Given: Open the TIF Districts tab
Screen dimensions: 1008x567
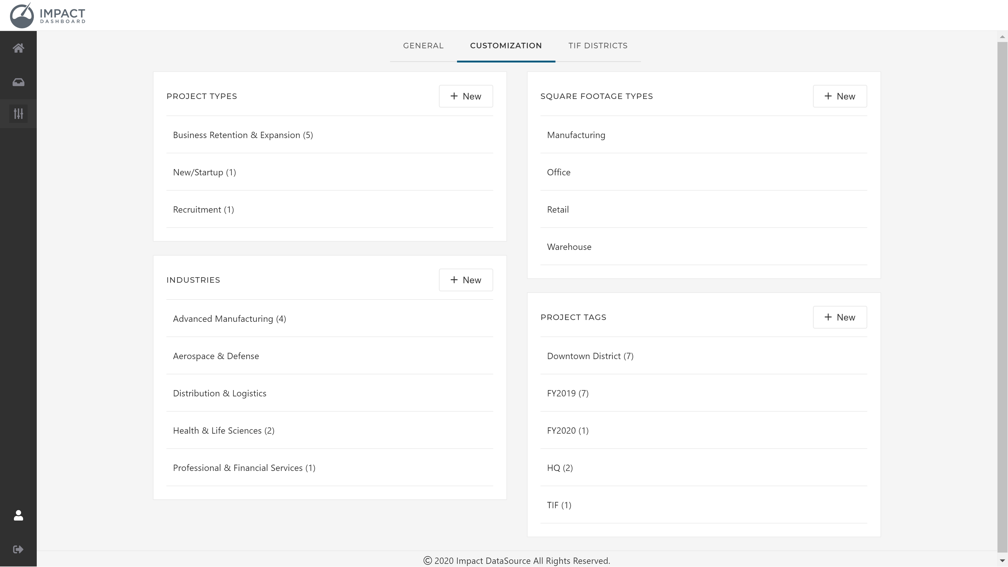Looking at the screenshot, I should click(598, 46).
